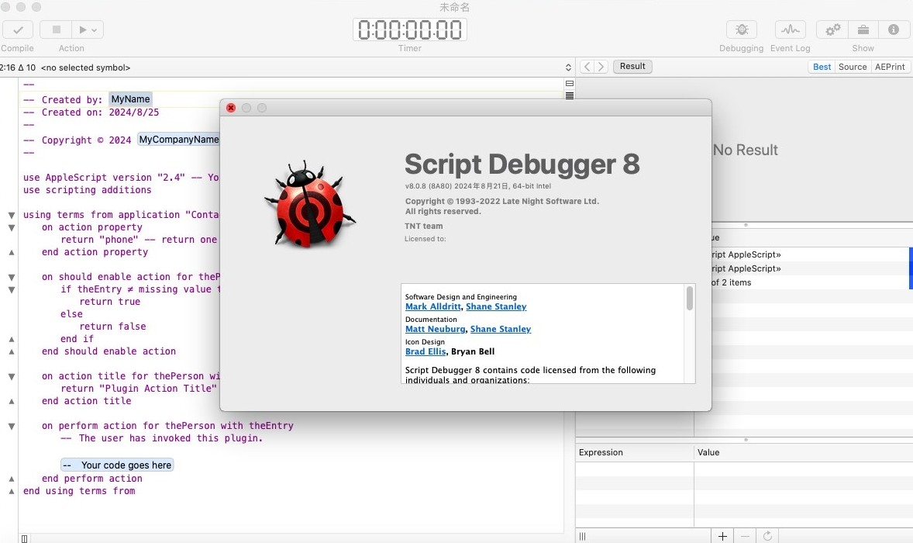Select the MyName placeholder field
Image resolution: width=913 pixels, height=543 pixels.
pos(130,99)
